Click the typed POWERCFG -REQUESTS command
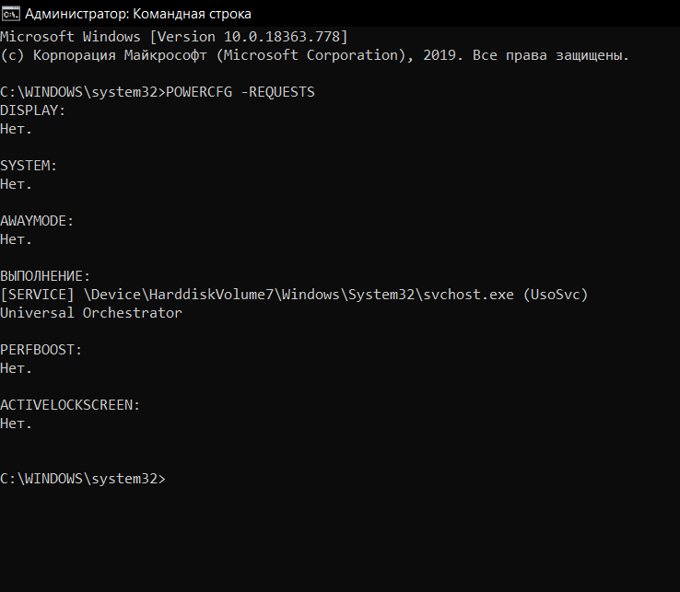This screenshot has width=680, height=592. pos(240,92)
